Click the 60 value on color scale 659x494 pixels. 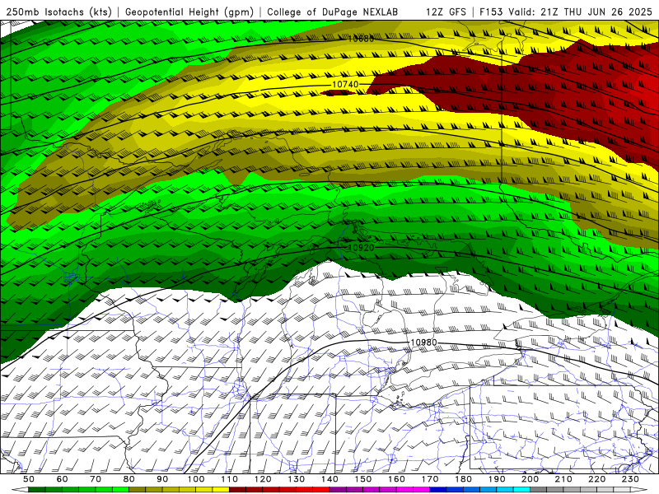[x=63, y=479]
